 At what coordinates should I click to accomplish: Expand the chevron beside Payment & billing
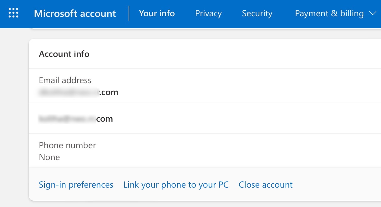click(x=372, y=13)
